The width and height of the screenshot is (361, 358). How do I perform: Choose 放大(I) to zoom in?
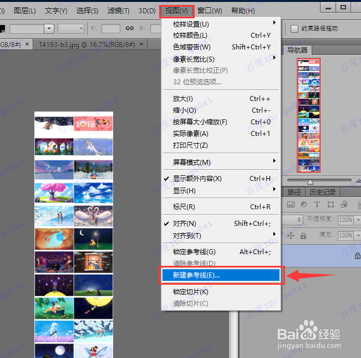[x=221, y=99]
